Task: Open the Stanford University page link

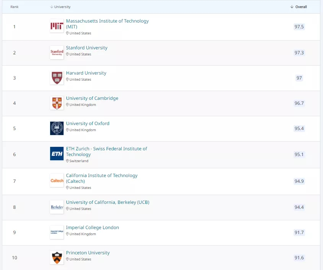Action: (86, 48)
